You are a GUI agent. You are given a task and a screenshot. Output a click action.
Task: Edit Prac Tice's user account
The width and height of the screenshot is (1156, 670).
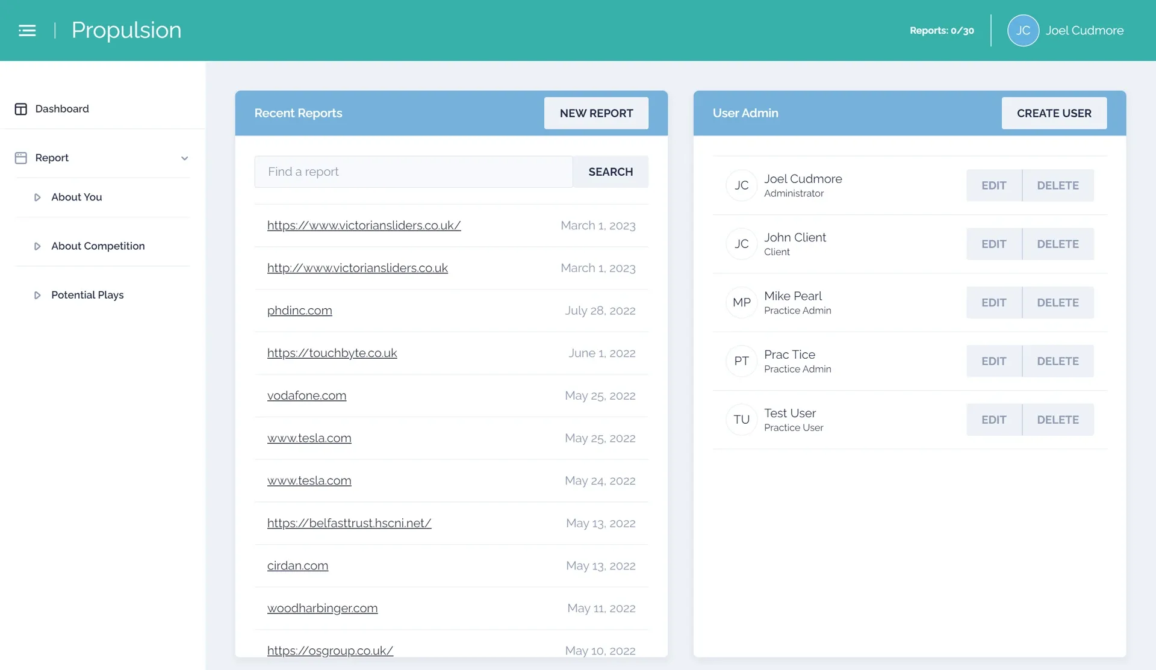pyautogui.click(x=993, y=361)
